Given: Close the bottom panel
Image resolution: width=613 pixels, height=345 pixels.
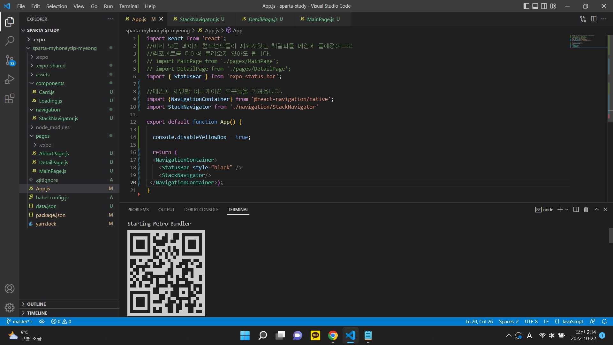Looking at the screenshot, I should pyautogui.click(x=605, y=210).
